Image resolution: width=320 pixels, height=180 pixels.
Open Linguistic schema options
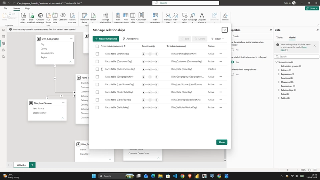click(x=202, y=18)
